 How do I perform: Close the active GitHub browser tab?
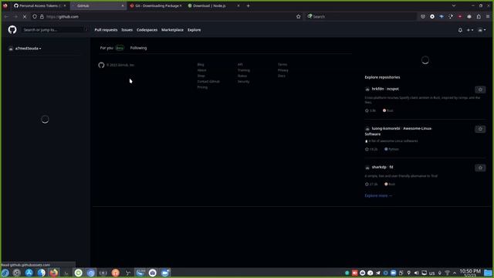pos(123,5)
